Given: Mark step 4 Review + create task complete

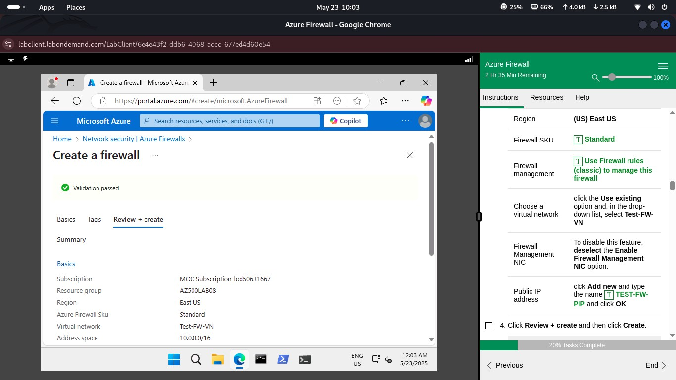Looking at the screenshot, I should click(x=489, y=325).
